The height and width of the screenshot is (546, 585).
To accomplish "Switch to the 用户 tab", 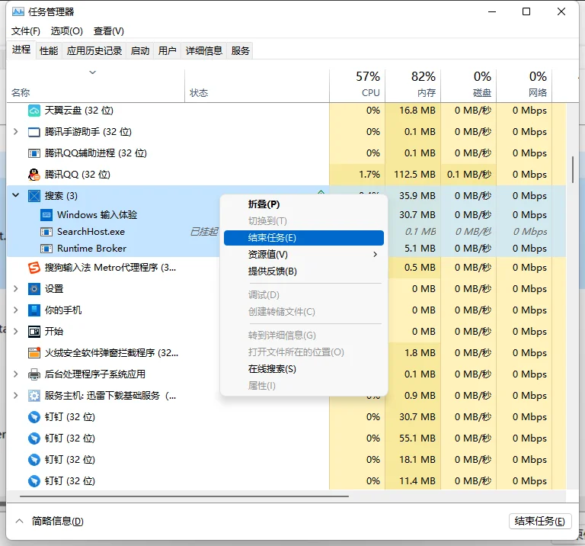I will (x=167, y=50).
